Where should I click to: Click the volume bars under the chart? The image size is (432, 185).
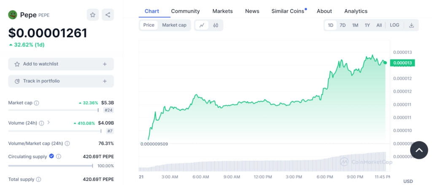262,162
